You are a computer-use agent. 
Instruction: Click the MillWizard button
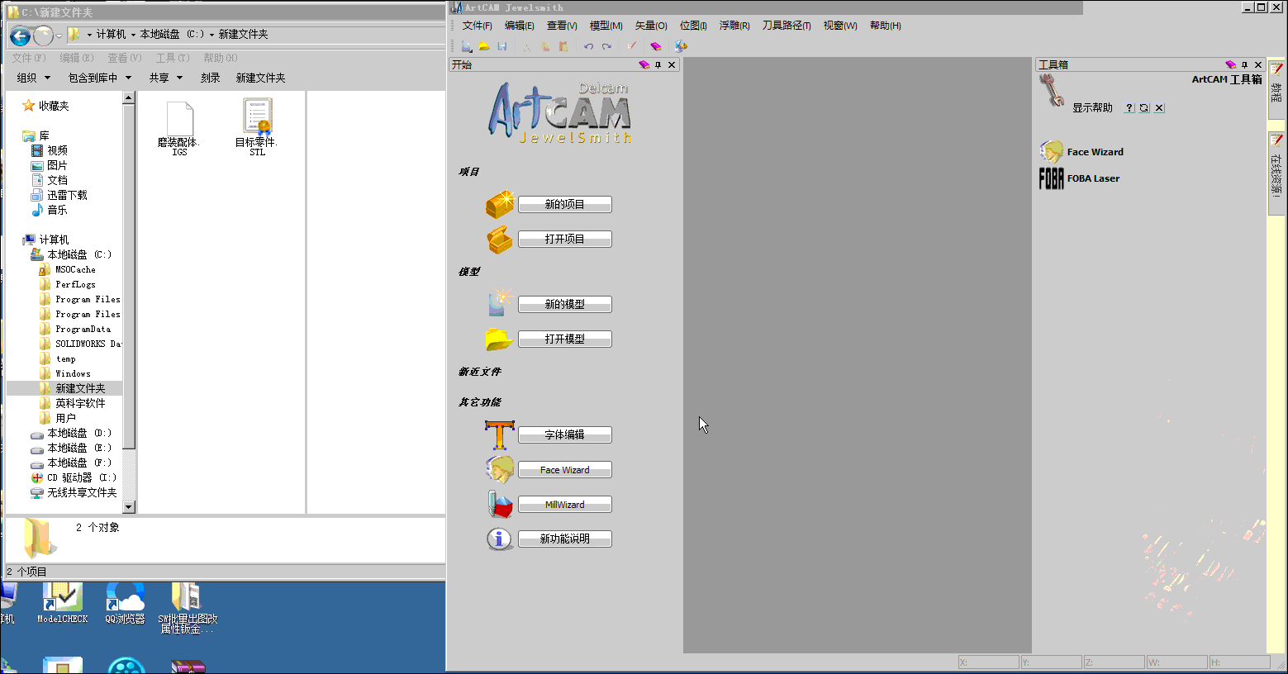(x=565, y=504)
